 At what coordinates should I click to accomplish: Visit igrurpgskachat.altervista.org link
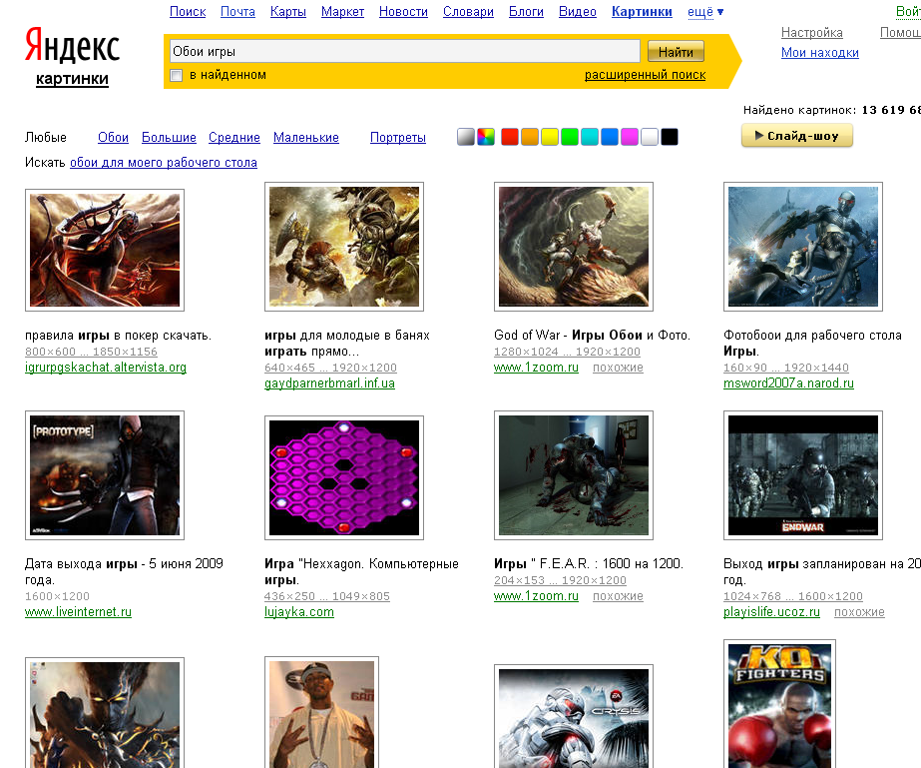click(x=106, y=367)
